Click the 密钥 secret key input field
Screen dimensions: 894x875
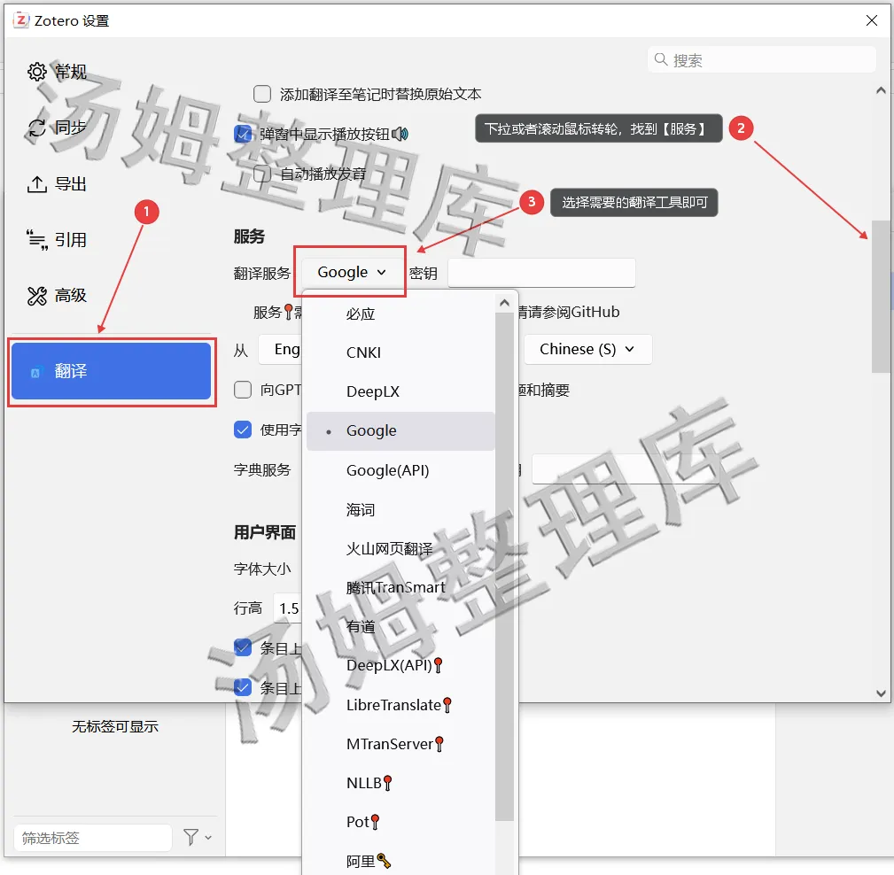coord(541,273)
